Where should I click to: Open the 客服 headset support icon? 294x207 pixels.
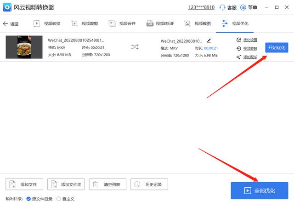[222, 7]
